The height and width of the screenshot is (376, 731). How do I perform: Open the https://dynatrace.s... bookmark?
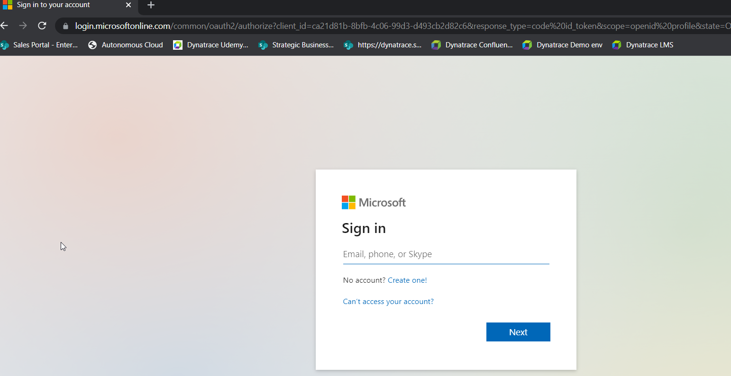(x=383, y=45)
